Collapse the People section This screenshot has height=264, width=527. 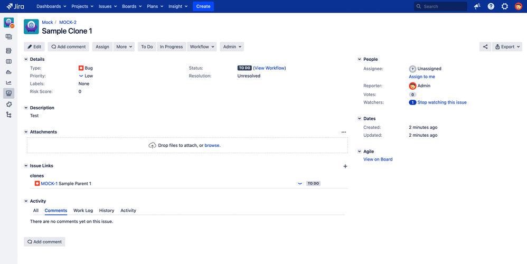359,60
